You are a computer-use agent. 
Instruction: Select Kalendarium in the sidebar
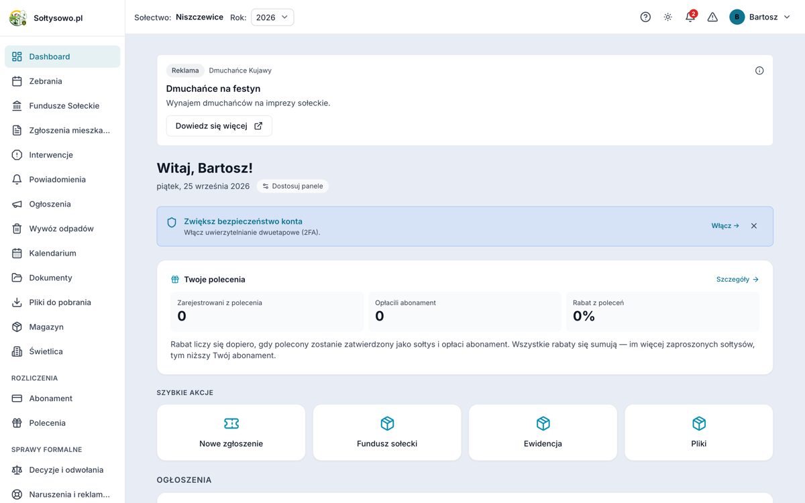point(62,254)
